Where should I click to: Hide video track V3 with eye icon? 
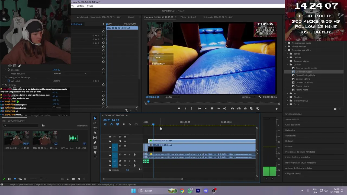pos(125,137)
